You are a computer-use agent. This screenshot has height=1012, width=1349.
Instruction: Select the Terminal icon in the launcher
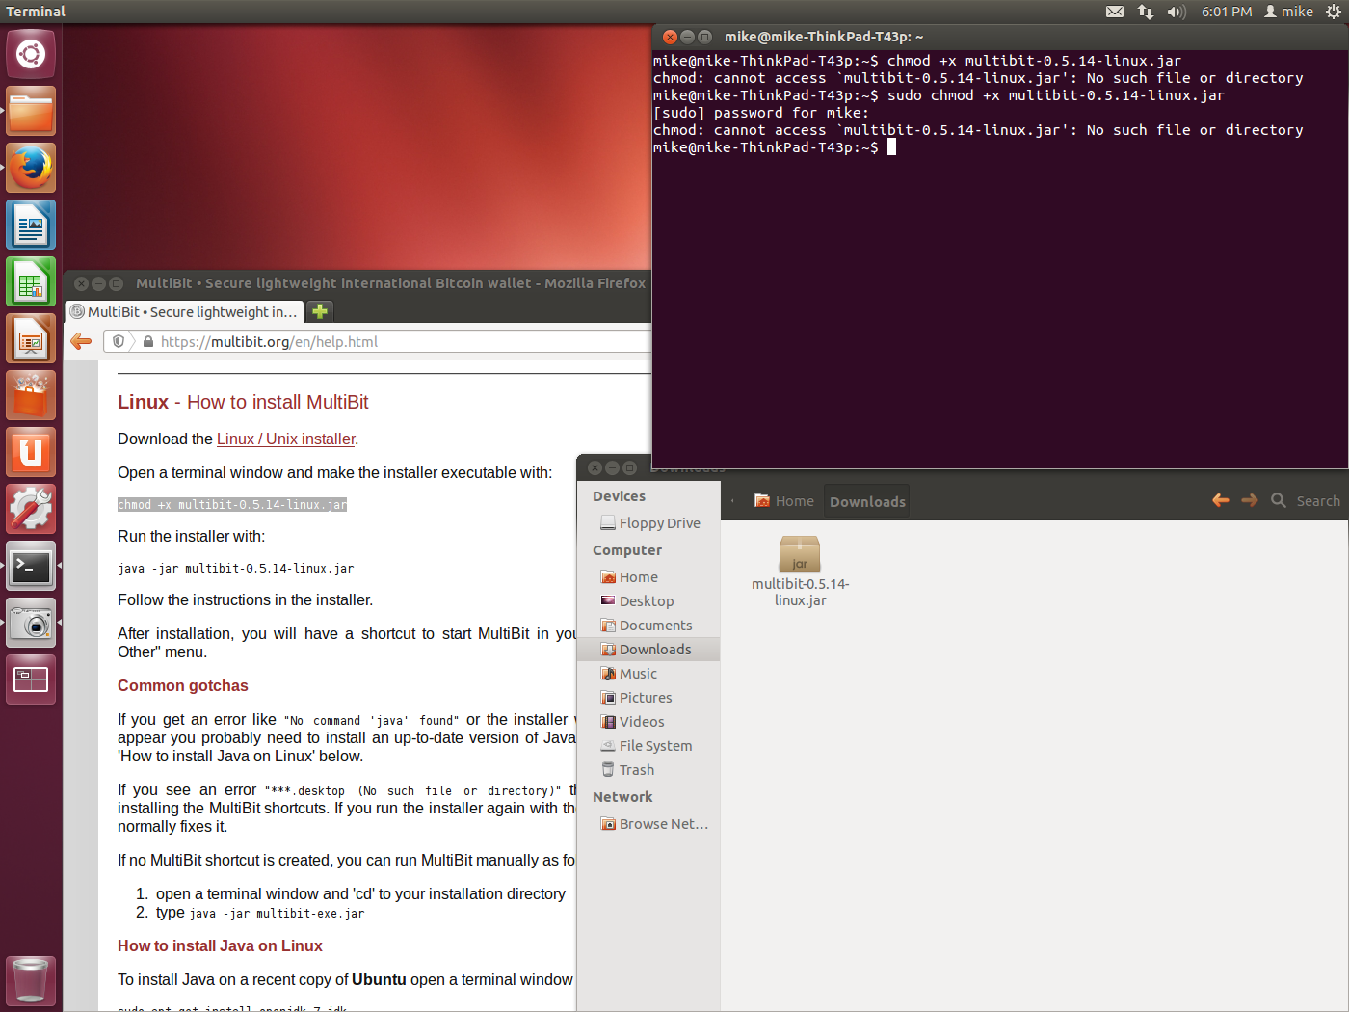[31, 566]
